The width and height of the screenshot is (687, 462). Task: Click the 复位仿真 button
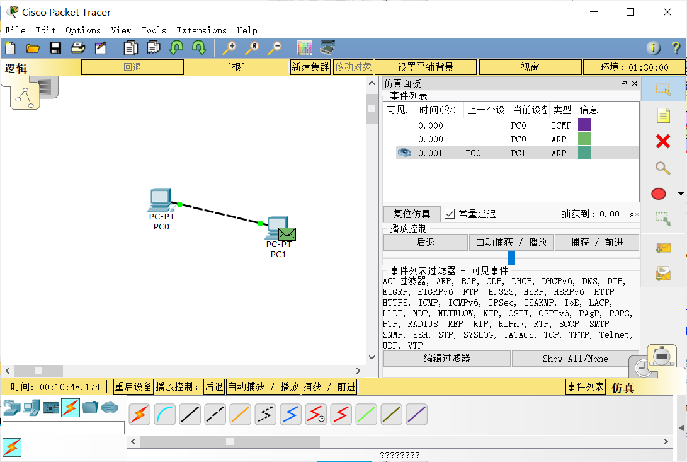[x=411, y=214]
